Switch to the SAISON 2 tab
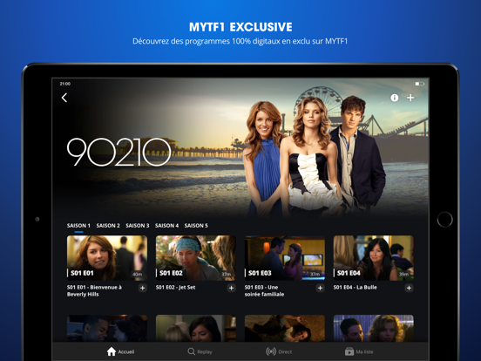481x361 pixels. pyautogui.click(x=108, y=226)
